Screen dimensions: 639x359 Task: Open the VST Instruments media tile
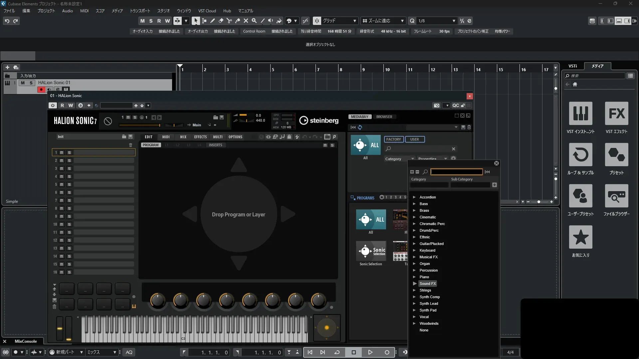[x=580, y=114]
